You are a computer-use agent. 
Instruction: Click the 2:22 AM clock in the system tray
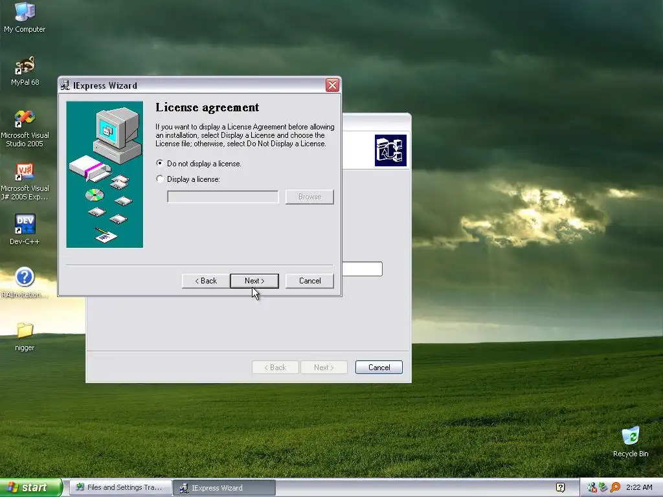coord(639,487)
